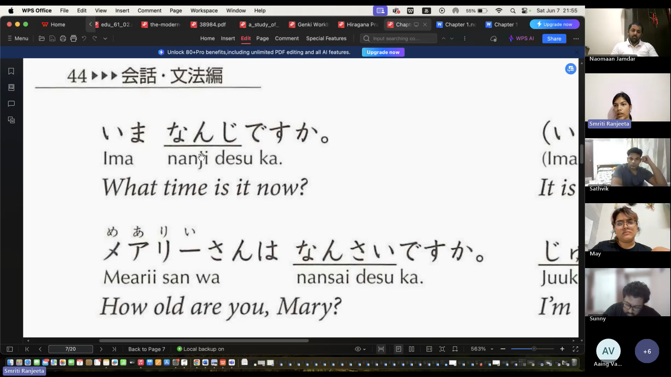Image resolution: width=671 pixels, height=377 pixels.
Task: Open the Chapter 1.nc document tab
Action: tap(456, 24)
